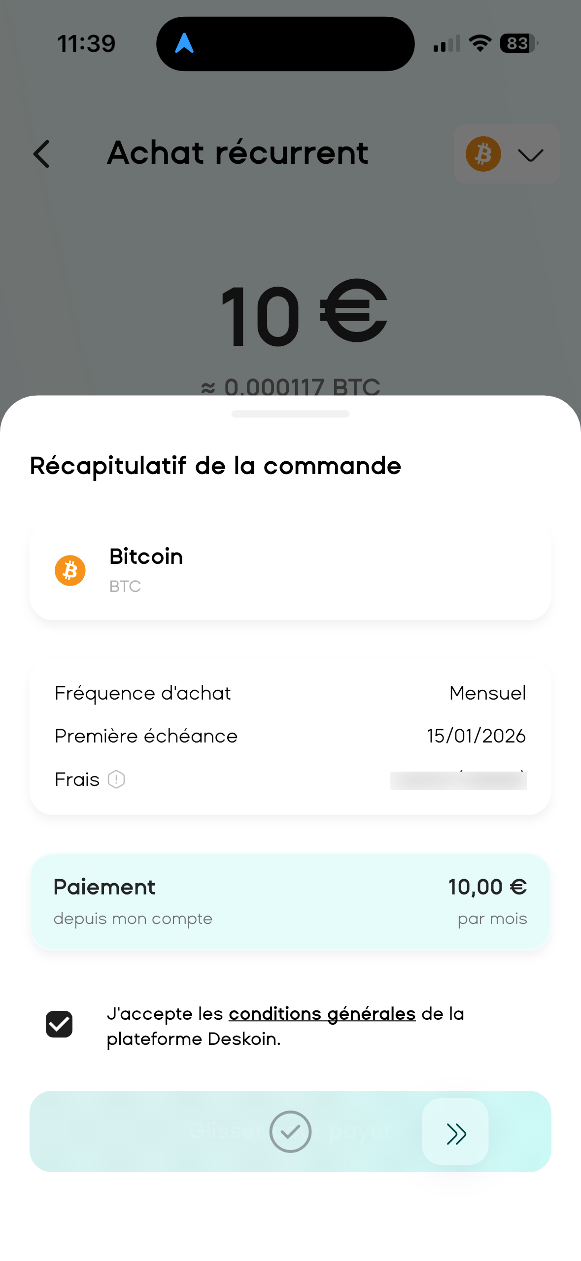Expand the cryptocurrency selector chevron

point(530,155)
